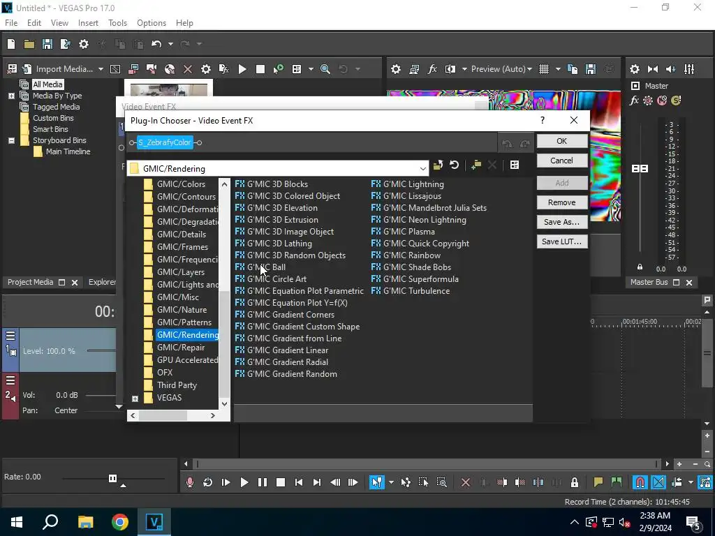This screenshot has width=715, height=536.
Task: Open overlays grid dropdown arrow
Action: point(558,69)
